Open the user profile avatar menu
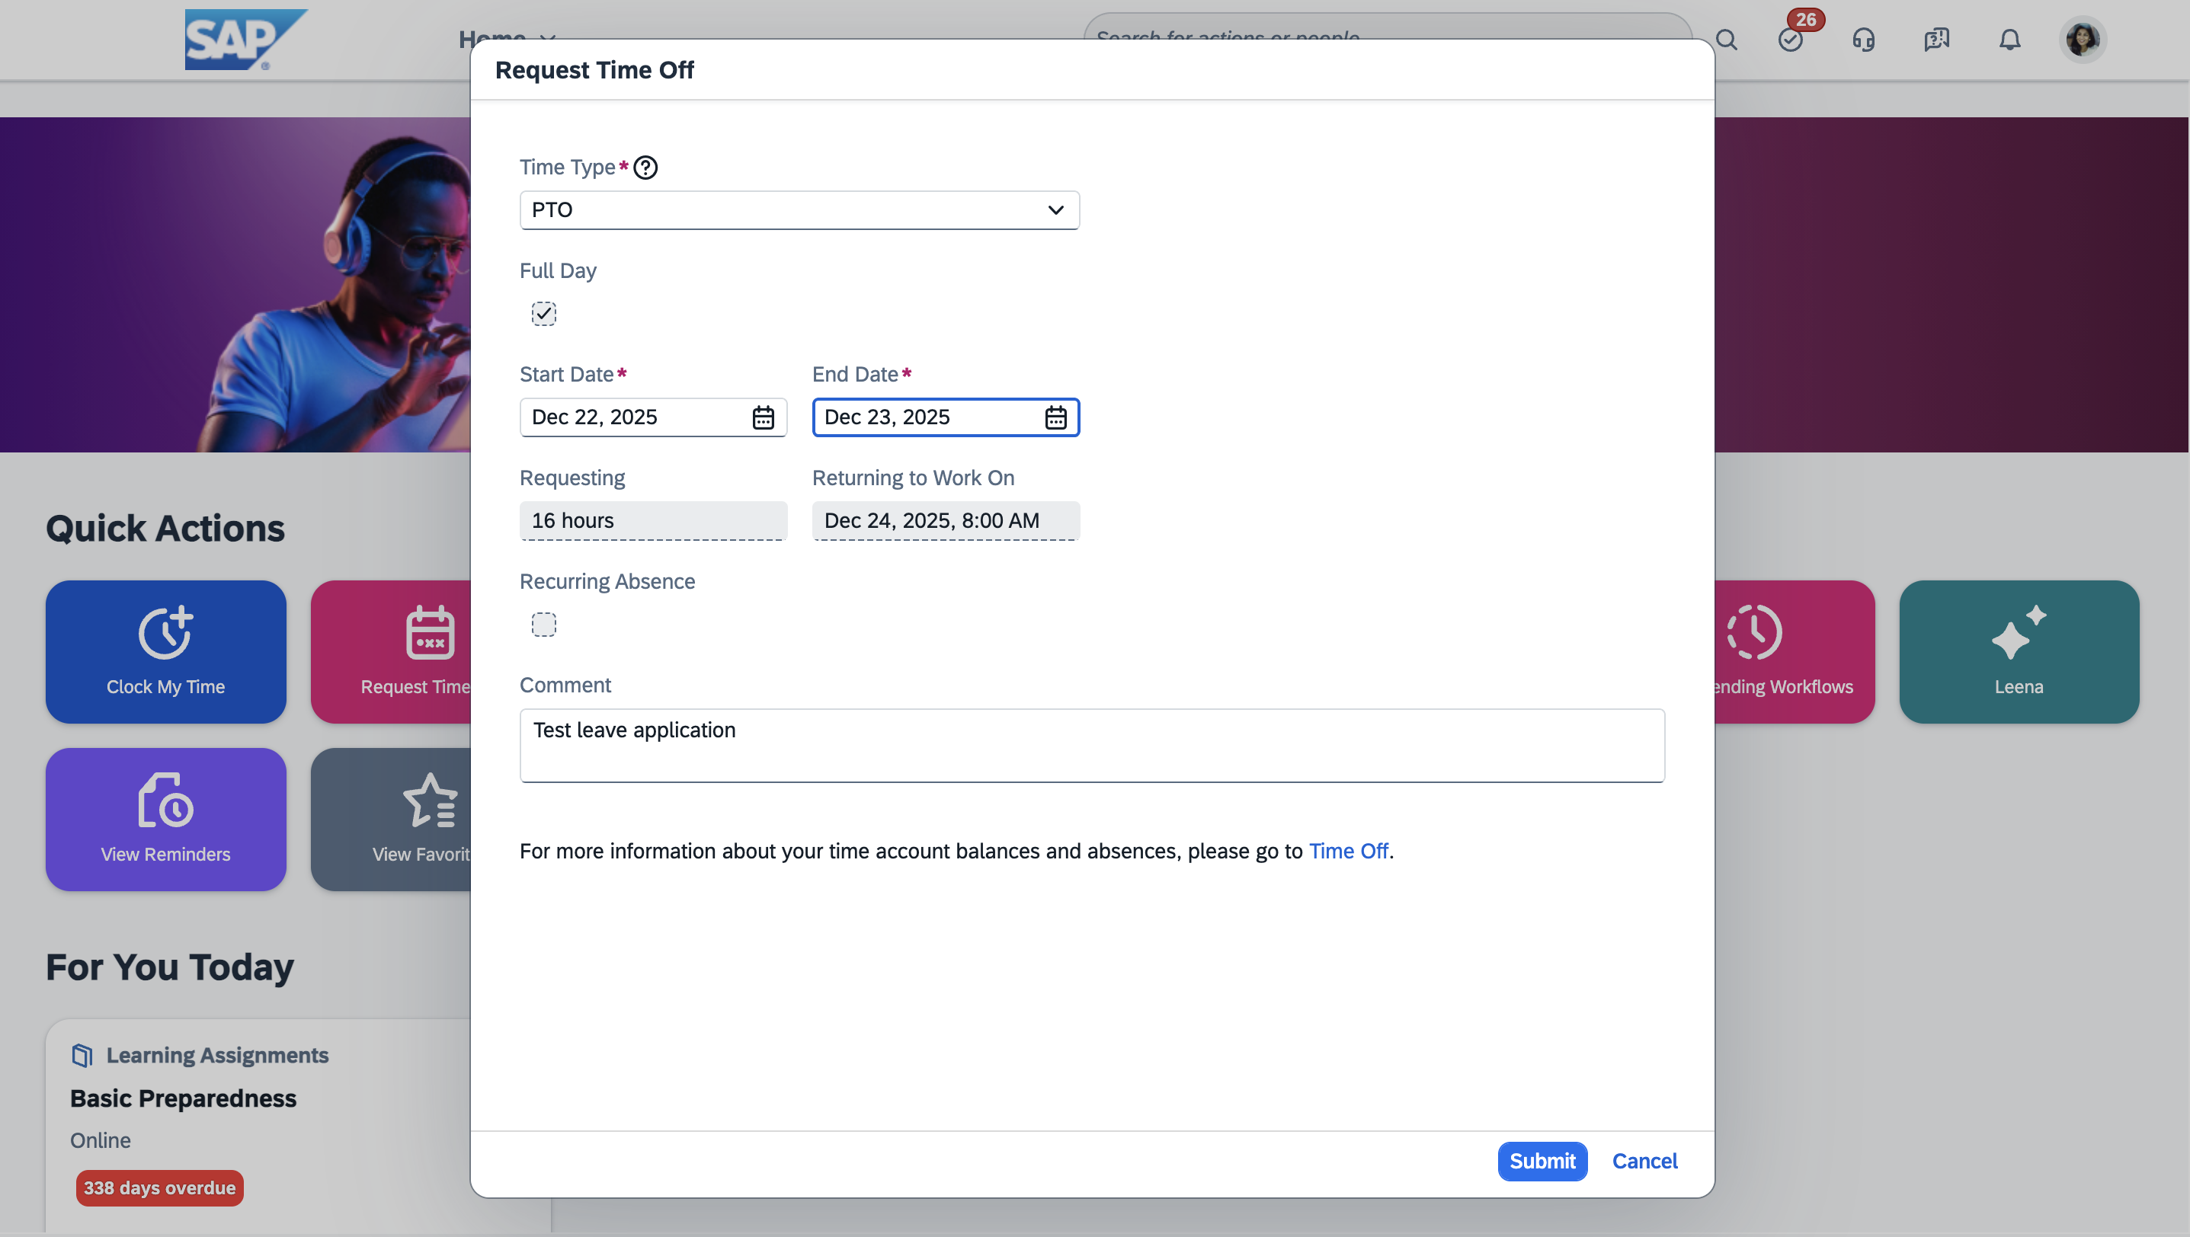The image size is (2190, 1237). [2082, 39]
